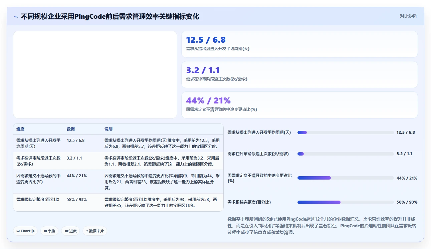Click the description mentioning 两者相差2.1
Screen dimensions: 431x249
pyautogui.click(x=162, y=161)
